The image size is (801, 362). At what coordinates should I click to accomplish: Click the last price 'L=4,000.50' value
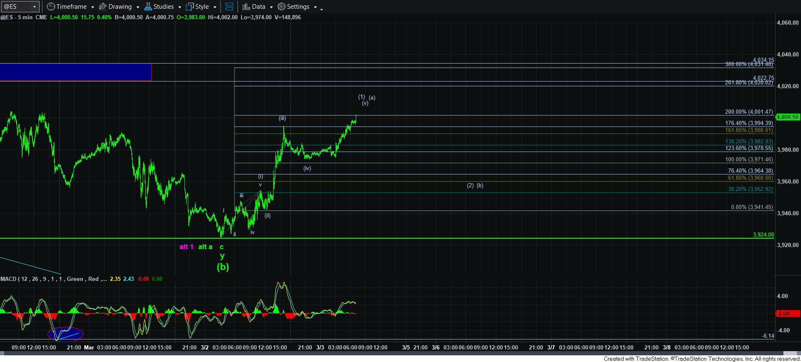(x=64, y=17)
